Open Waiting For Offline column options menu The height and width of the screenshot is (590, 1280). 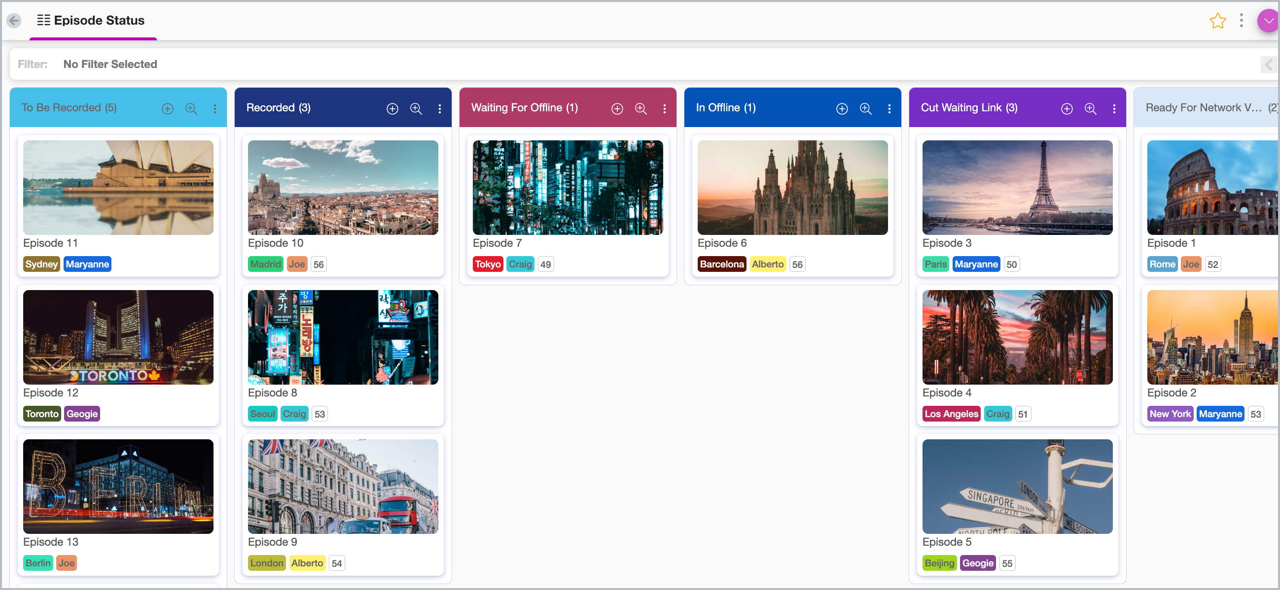(x=664, y=109)
